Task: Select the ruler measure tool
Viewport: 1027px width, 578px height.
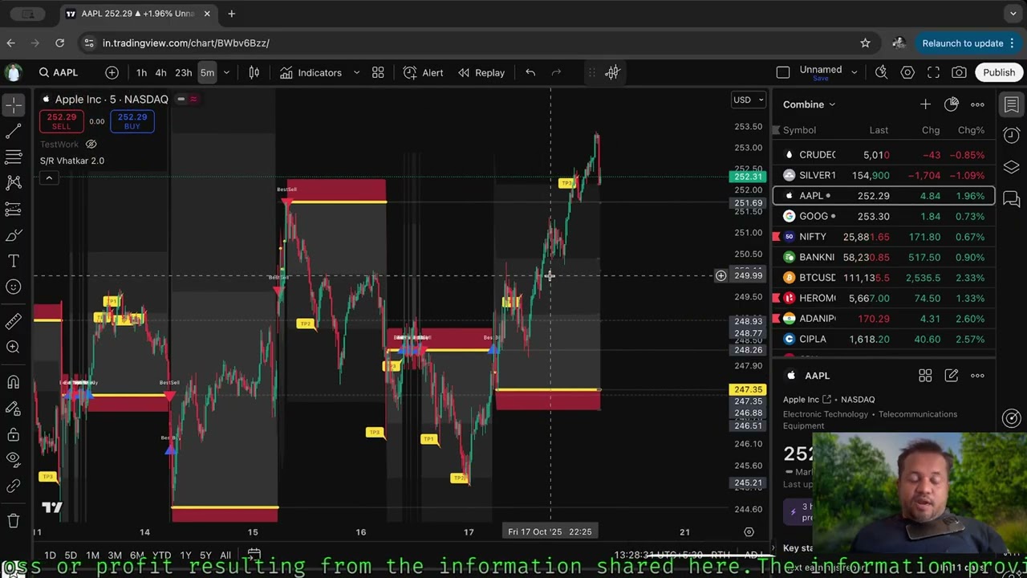Action: pos(14,321)
